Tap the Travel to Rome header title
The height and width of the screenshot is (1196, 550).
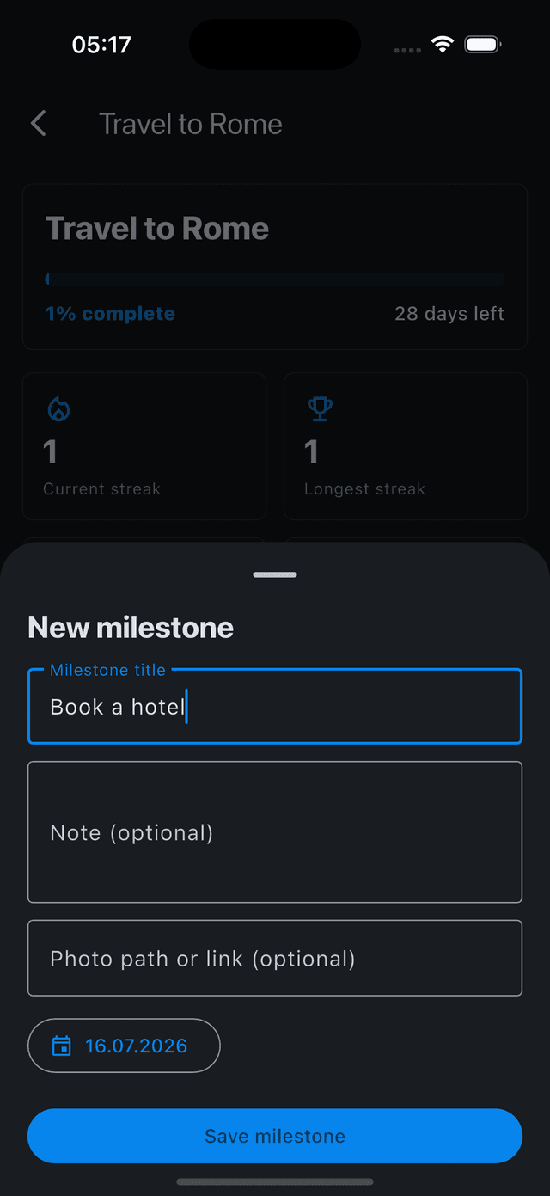click(191, 124)
